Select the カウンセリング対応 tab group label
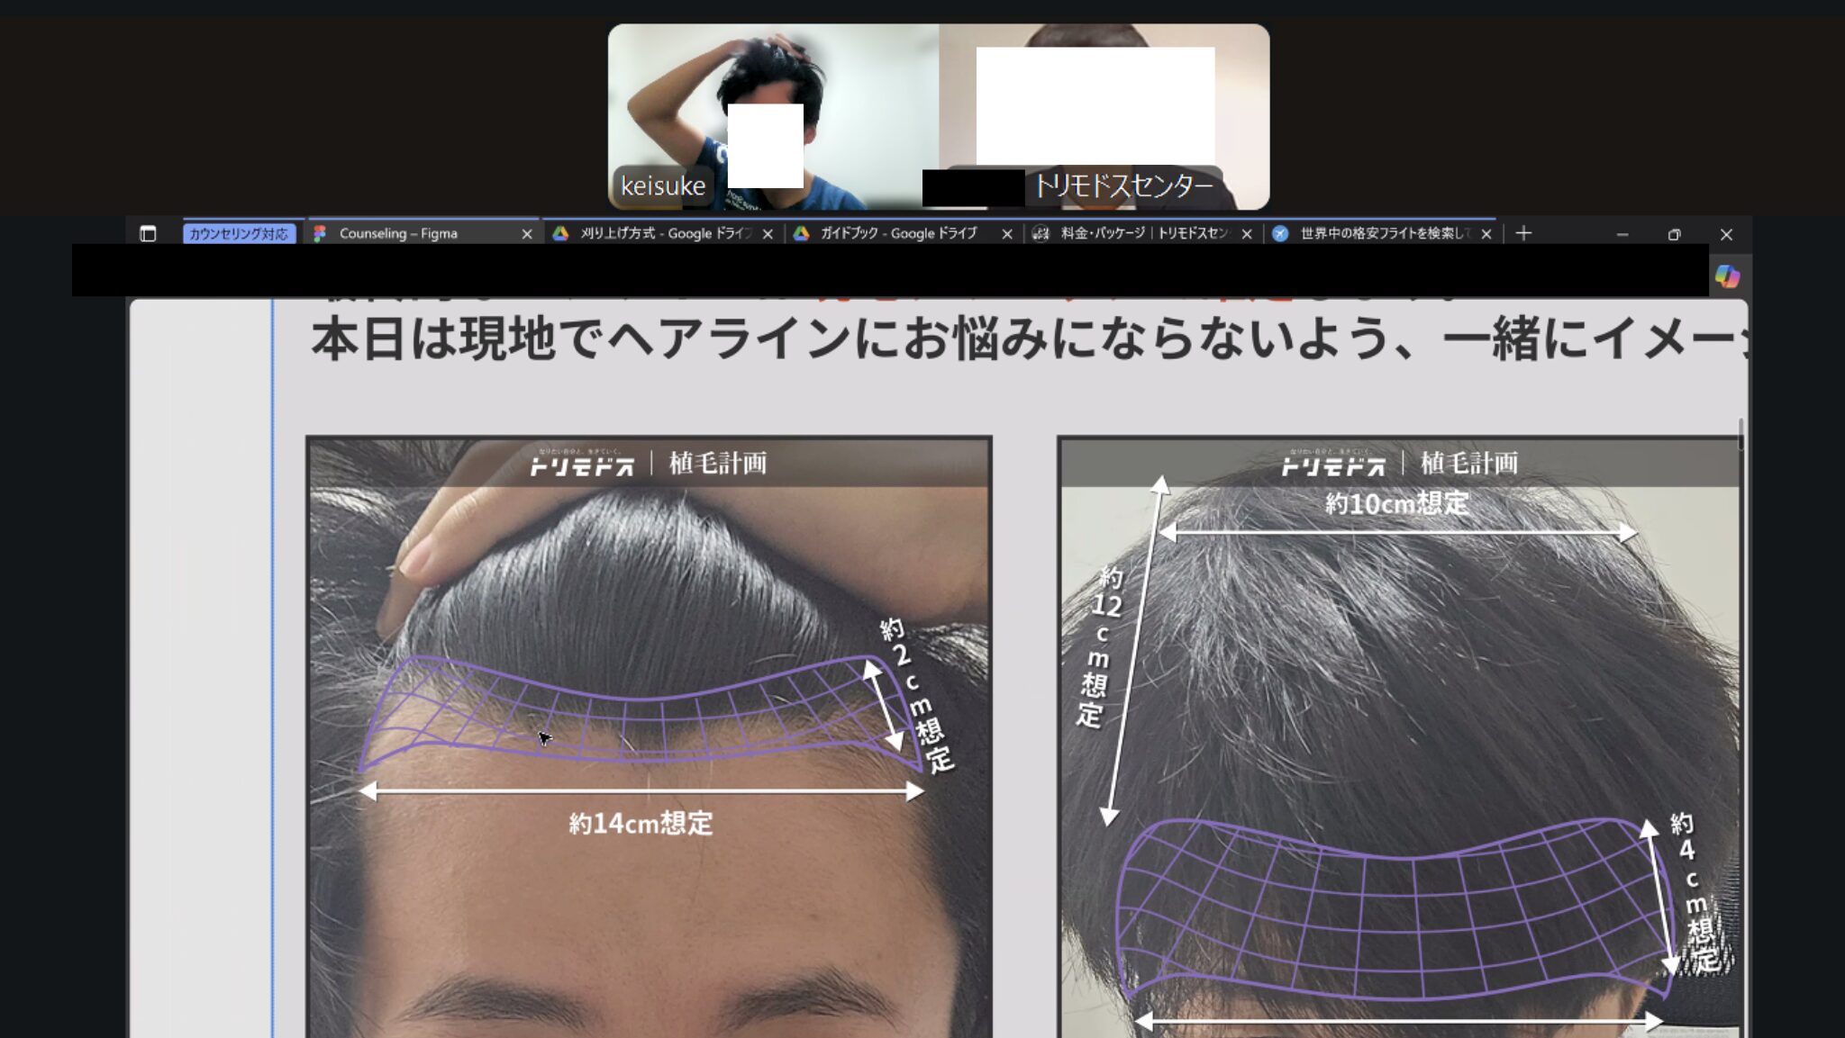Viewport: 1845px width, 1038px height. 239,234
